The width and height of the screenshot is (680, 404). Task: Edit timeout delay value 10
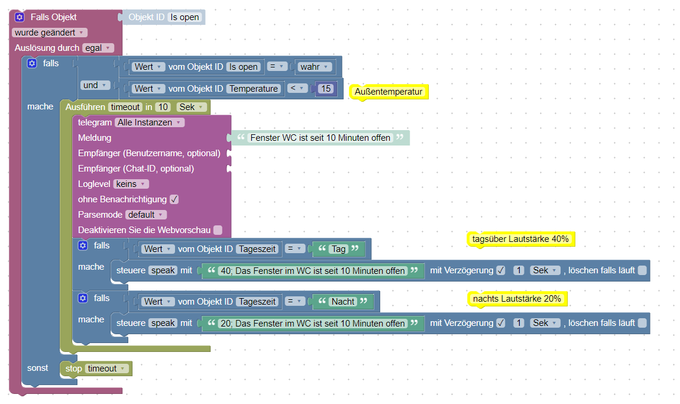pyautogui.click(x=163, y=106)
